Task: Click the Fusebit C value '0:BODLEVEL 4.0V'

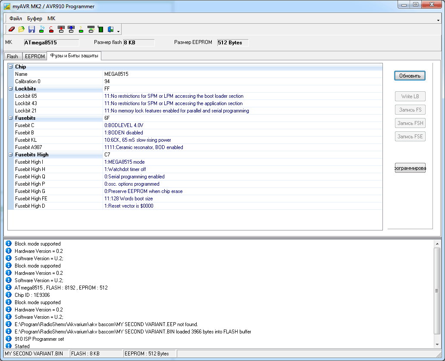Action: click(x=124, y=125)
